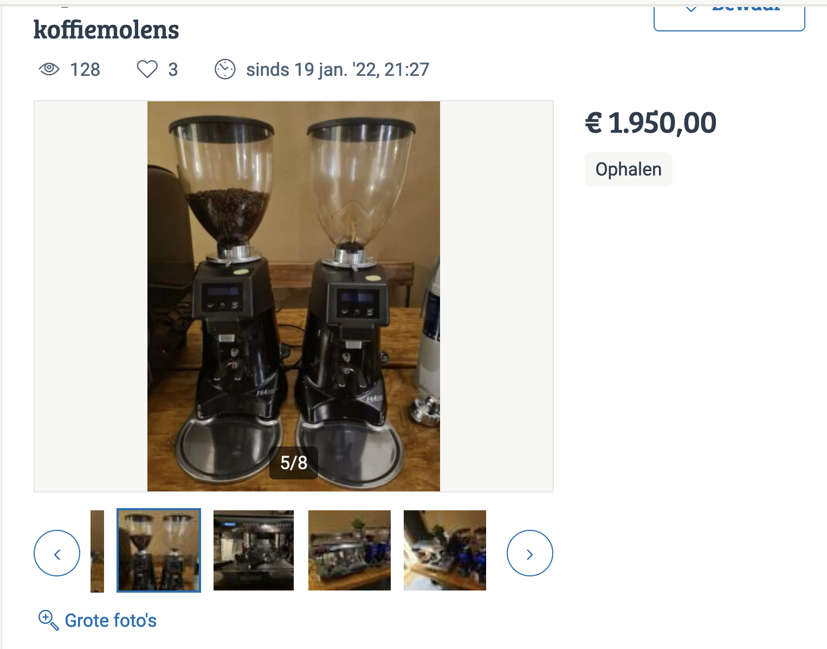The image size is (827, 649).
Task: Select thumbnail of machine on wooden counter
Action: click(350, 550)
